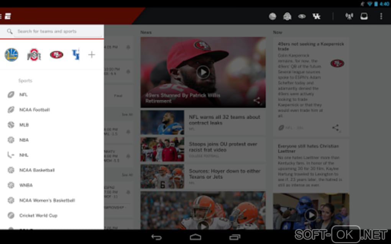Tap the Android home button
The image size is (391, 244).
(195, 237)
